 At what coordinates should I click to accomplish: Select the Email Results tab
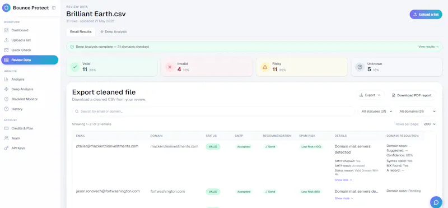[81, 32]
